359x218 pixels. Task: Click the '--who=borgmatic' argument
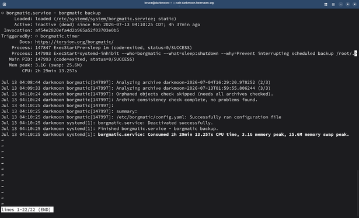point(141,54)
